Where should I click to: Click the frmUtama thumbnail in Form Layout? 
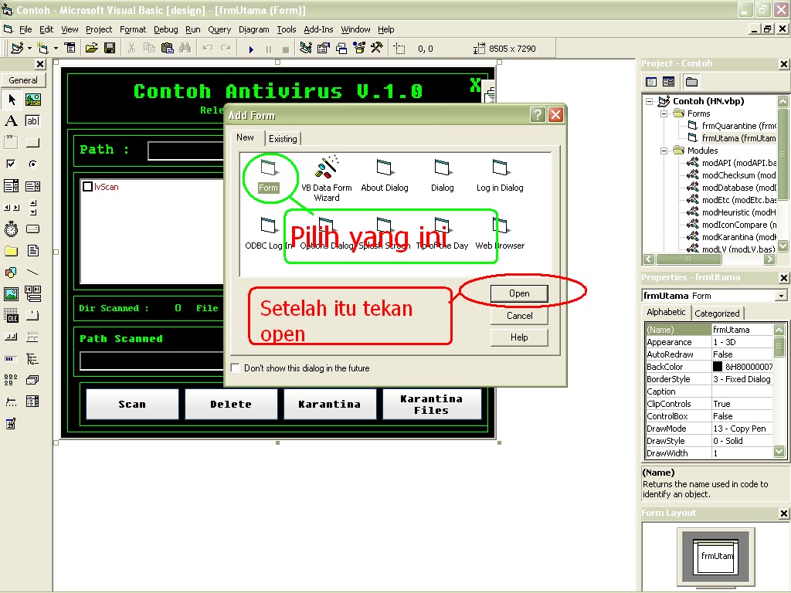pos(715,556)
